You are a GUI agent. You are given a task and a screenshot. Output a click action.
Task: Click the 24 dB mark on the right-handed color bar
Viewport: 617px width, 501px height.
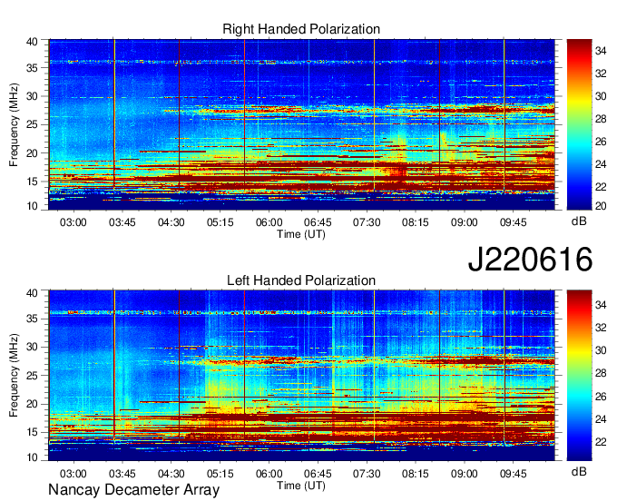(x=601, y=164)
